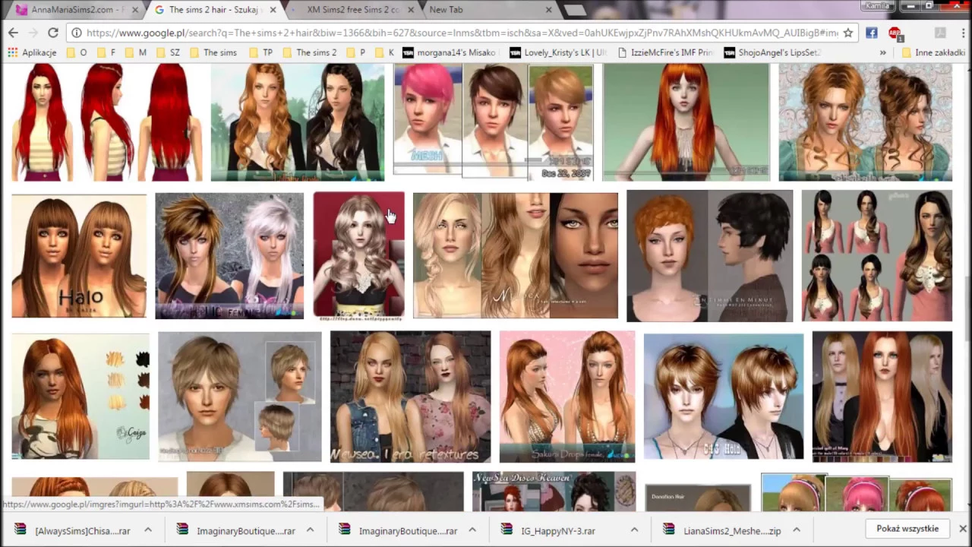The width and height of the screenshot is (972, 547).
Task: Open 'The sims' bookmark folder
Action: tap(213, 52)
